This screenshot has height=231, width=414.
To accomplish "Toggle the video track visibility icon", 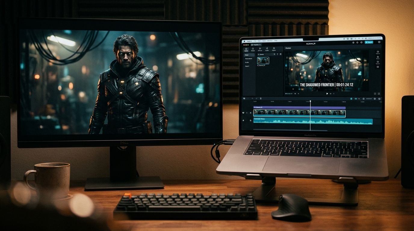I will [243, 113].
